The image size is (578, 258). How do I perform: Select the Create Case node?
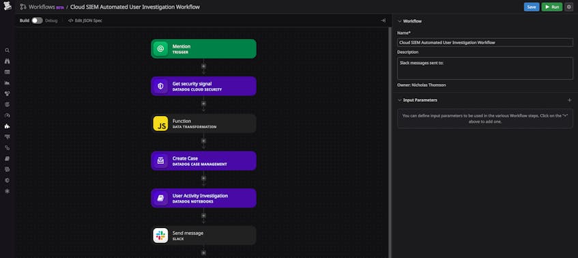point(203,160)
